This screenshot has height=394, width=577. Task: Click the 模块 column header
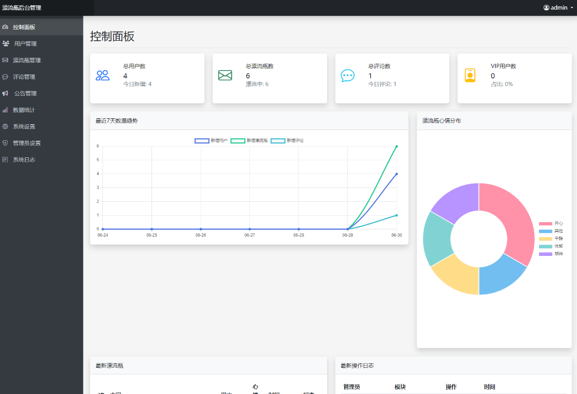tap(400, 387)
